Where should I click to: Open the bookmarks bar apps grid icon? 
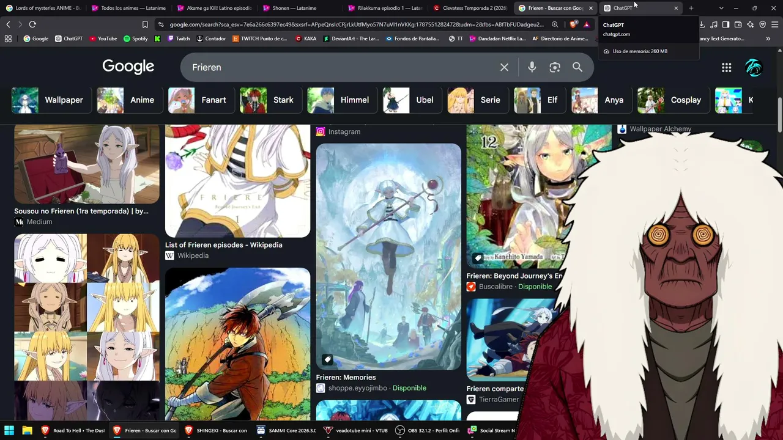click(x=8, y=38)
